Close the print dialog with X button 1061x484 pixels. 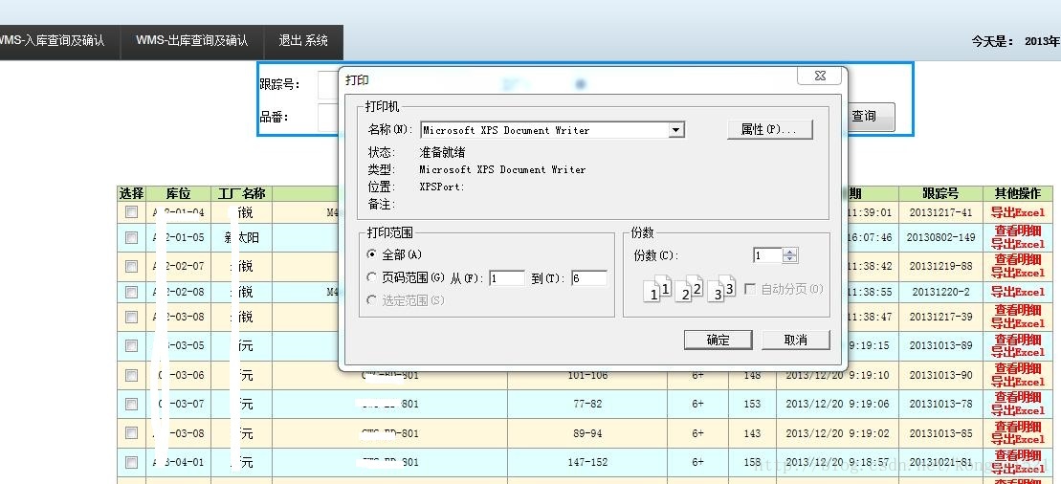[x=820, y=77]
